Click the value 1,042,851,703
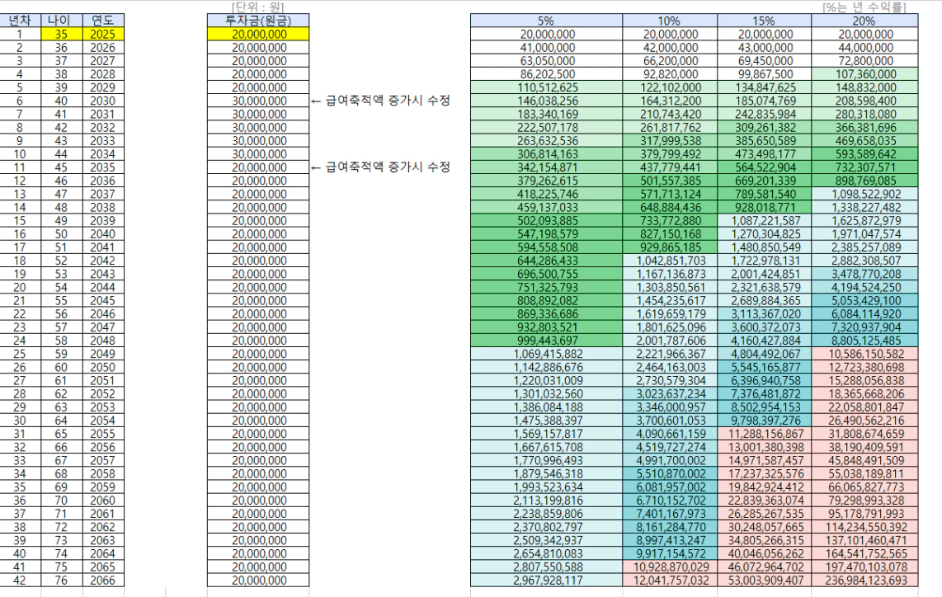This screenshot has width=942, height=597. 669,261
